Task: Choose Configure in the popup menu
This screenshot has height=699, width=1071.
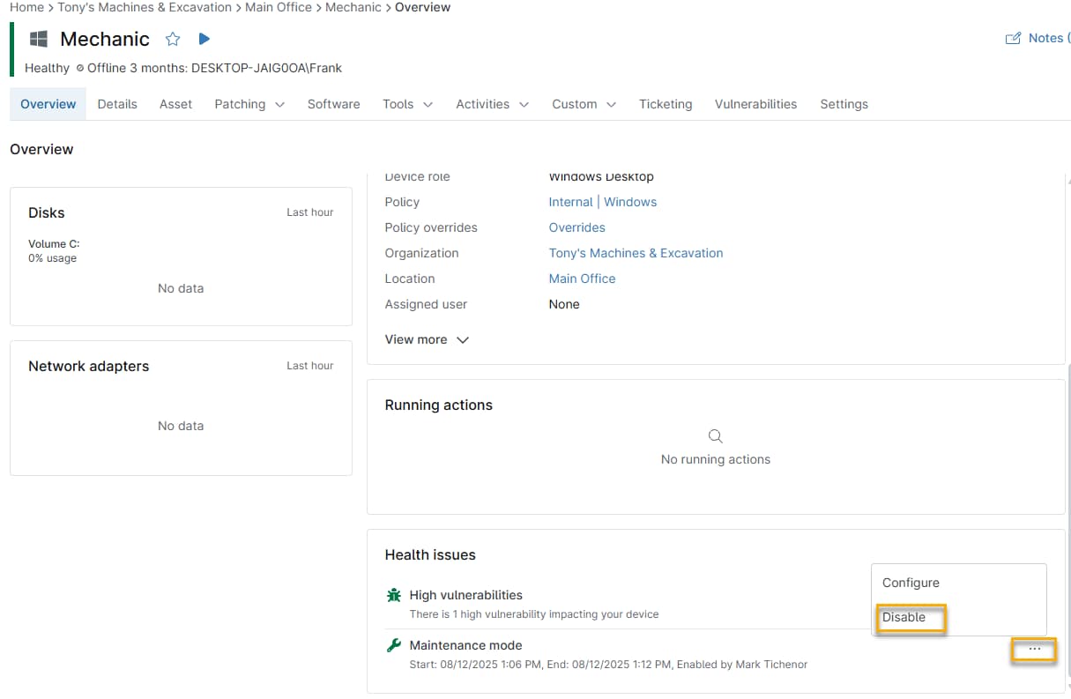Action: pos(911,583)
